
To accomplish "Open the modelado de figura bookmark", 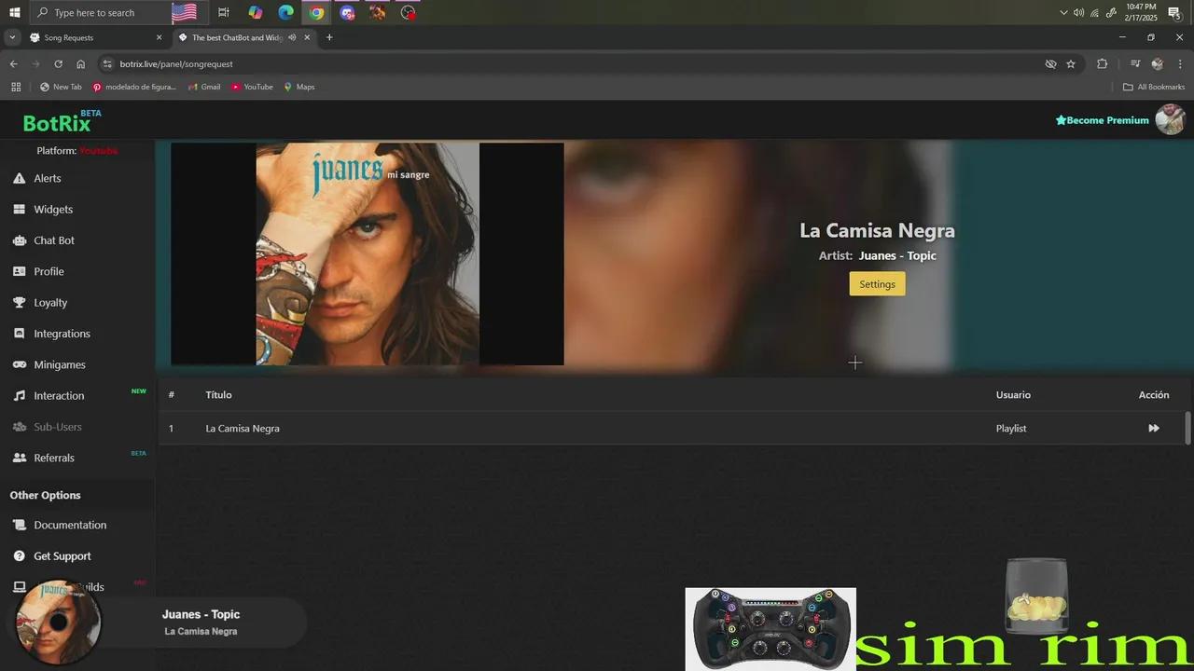I will (x=134, y=87).
